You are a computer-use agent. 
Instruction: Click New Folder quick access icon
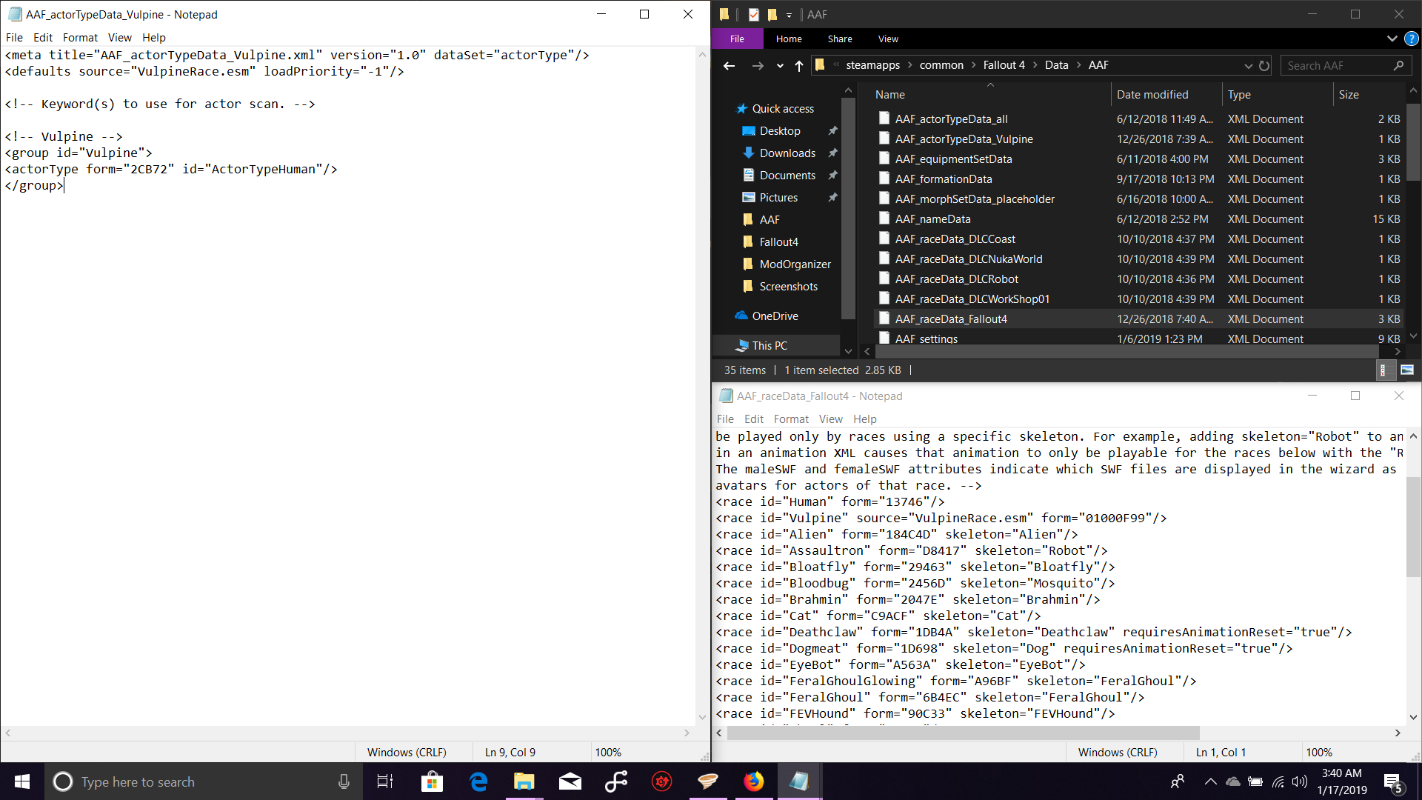(x=772, y=14)
